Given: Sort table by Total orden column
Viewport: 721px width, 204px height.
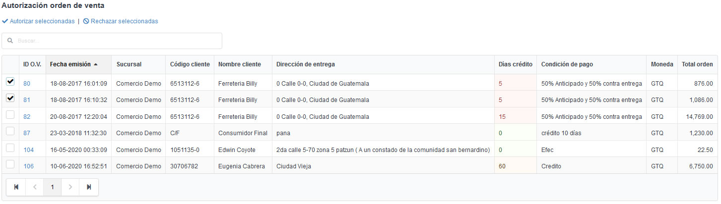Looking at the screenshot, I should 697,64.
